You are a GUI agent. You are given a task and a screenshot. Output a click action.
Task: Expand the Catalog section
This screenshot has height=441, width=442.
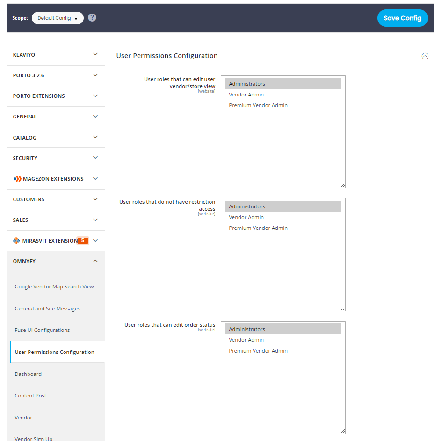tap(56, 138)
